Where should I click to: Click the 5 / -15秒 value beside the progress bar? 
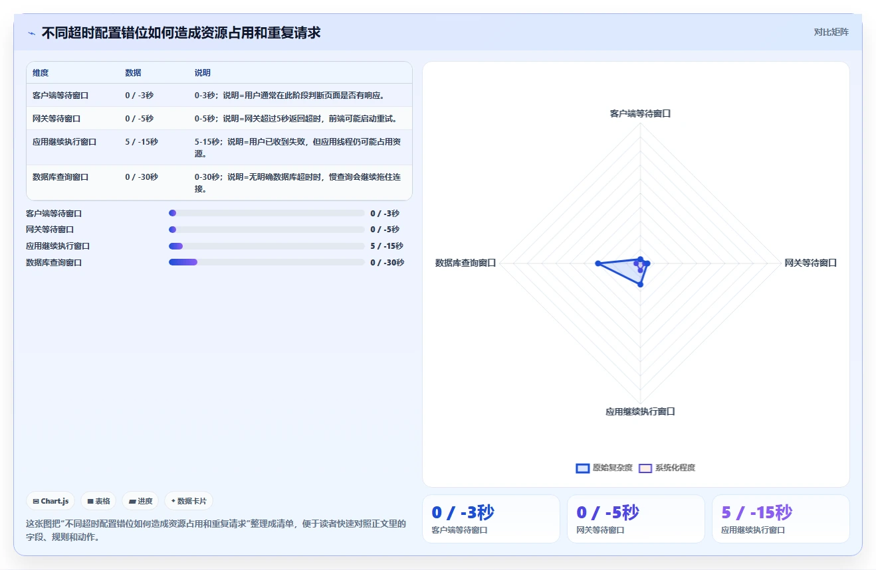coord(387,246)
